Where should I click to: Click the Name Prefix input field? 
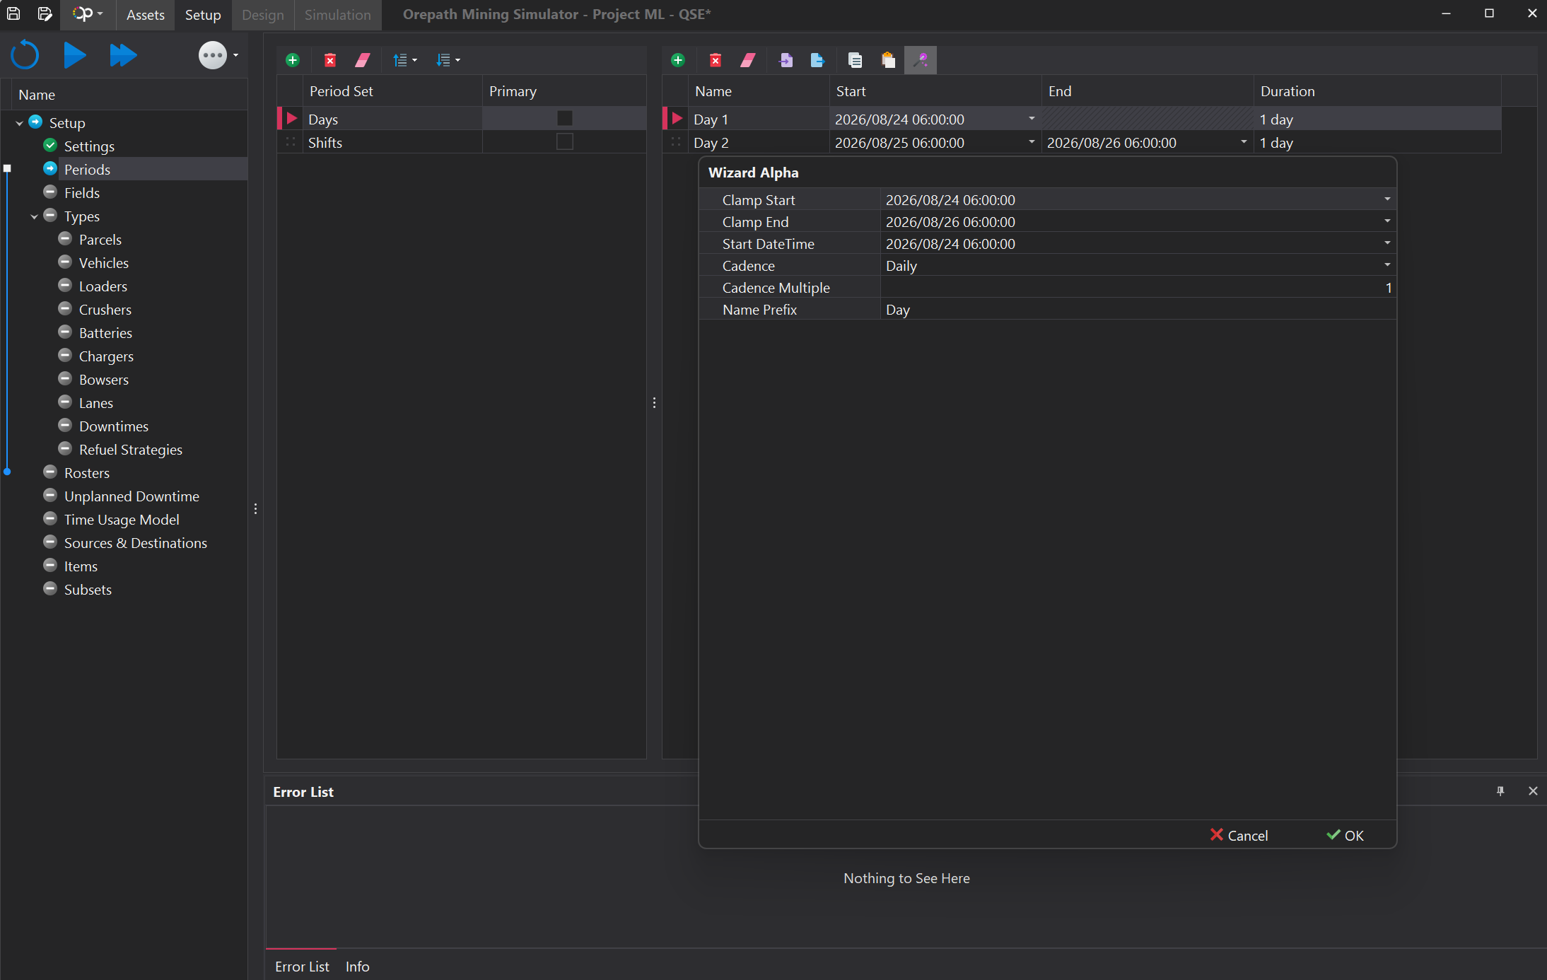coord(1138,310)
